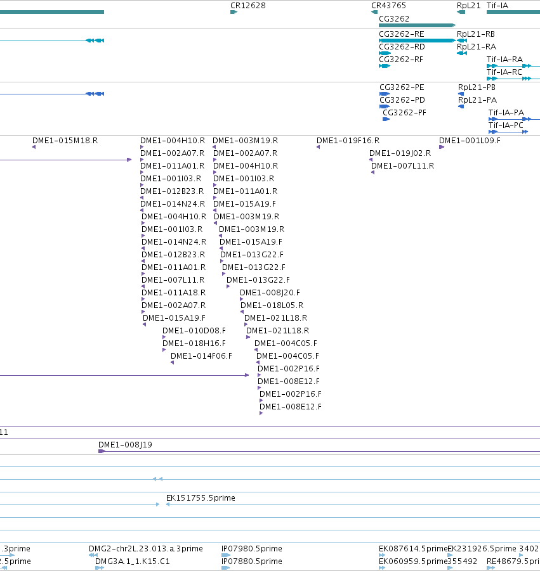Screen dimensions: 540x571
Task: Open the EK060959.5prime label
Action: coord(412,561)
